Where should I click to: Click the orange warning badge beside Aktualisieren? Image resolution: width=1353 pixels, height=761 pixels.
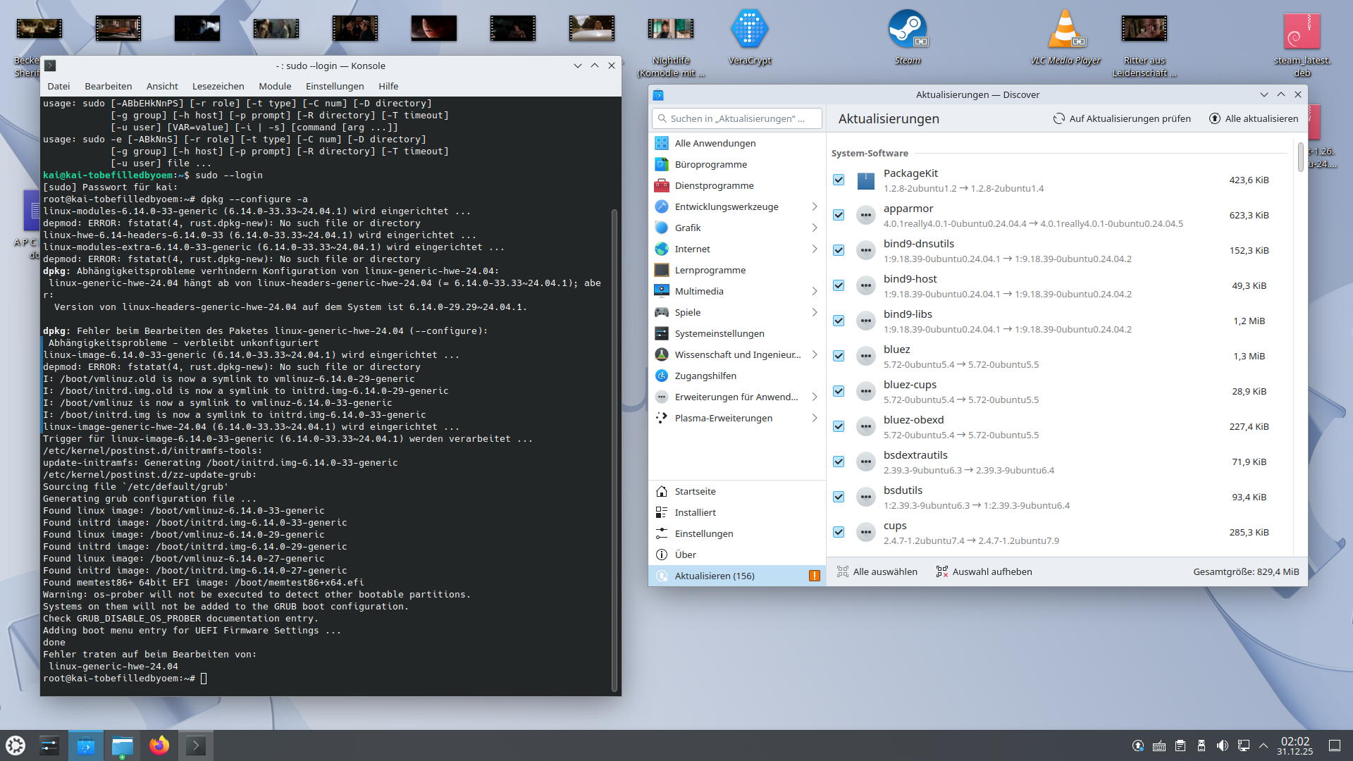814,576
